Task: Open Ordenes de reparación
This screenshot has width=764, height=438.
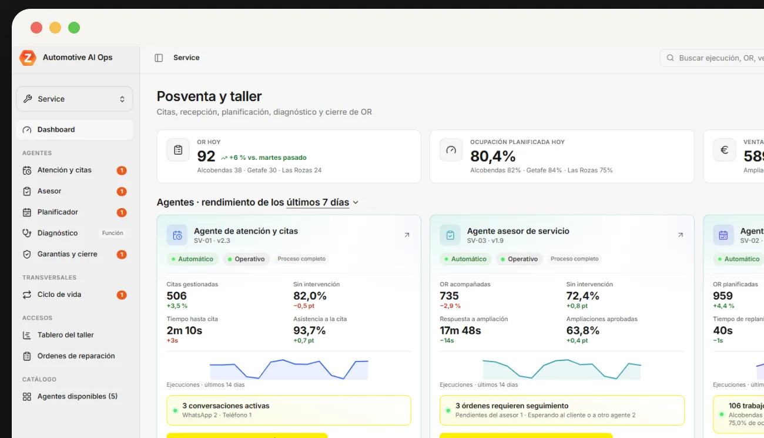Action: tap(75, 356)
